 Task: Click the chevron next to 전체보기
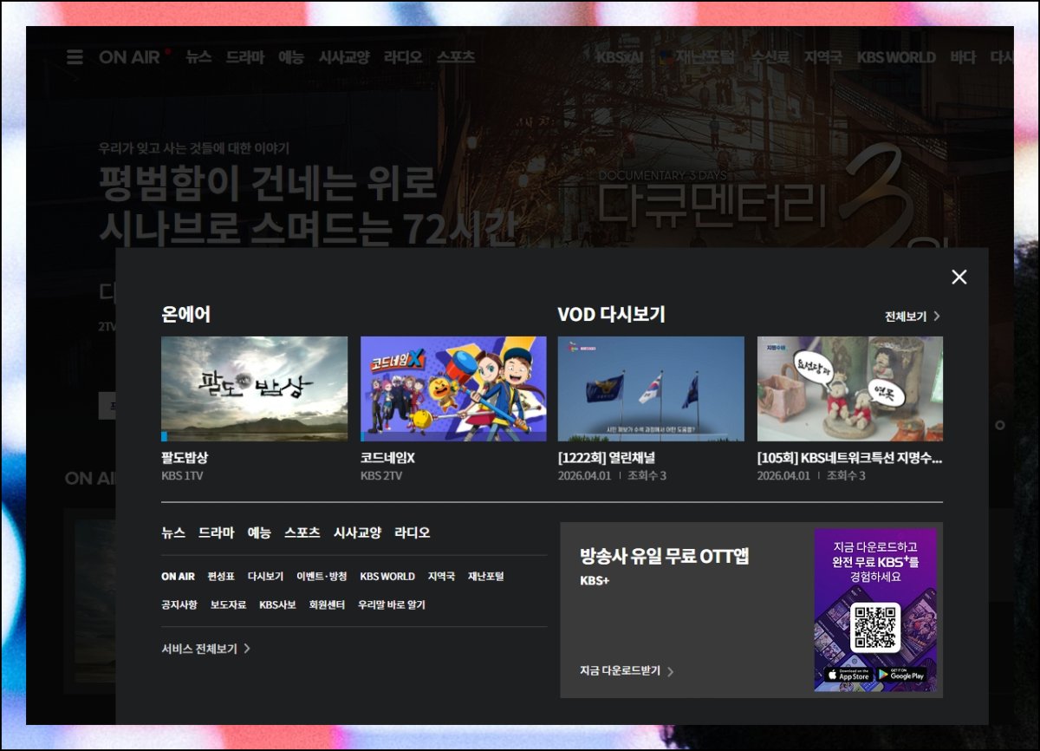point(937,317)
